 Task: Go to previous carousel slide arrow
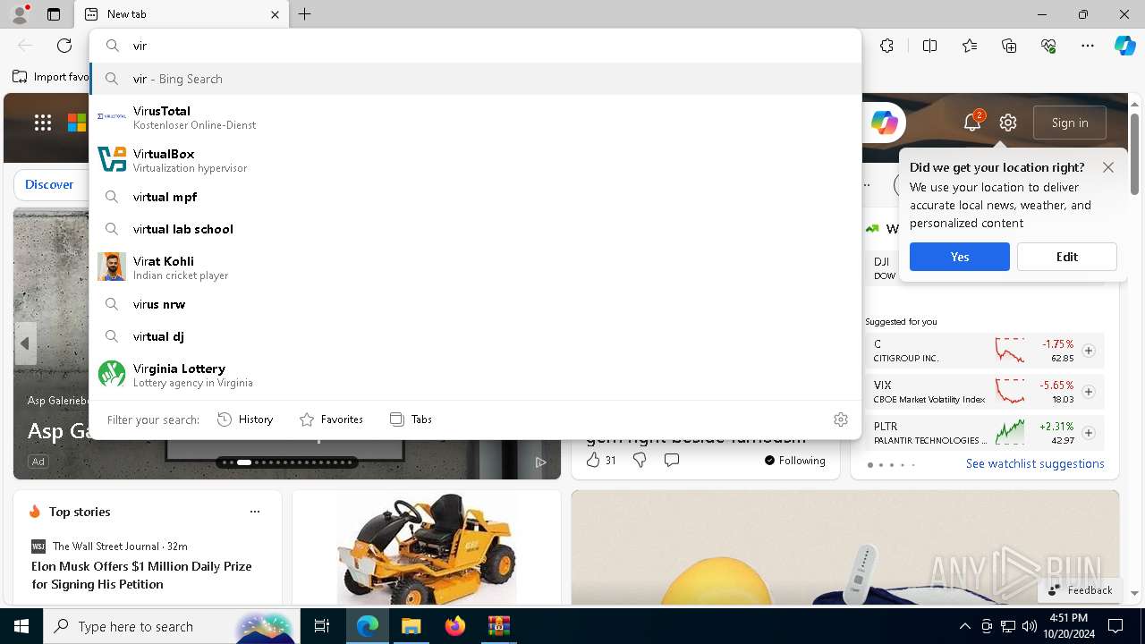click(x=25, y=343)
